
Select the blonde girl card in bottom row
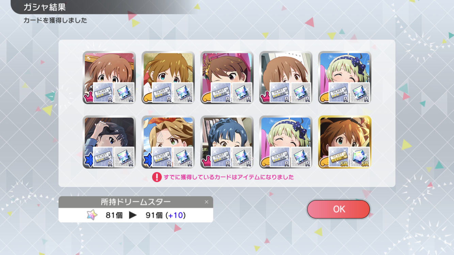pos(168,142)
